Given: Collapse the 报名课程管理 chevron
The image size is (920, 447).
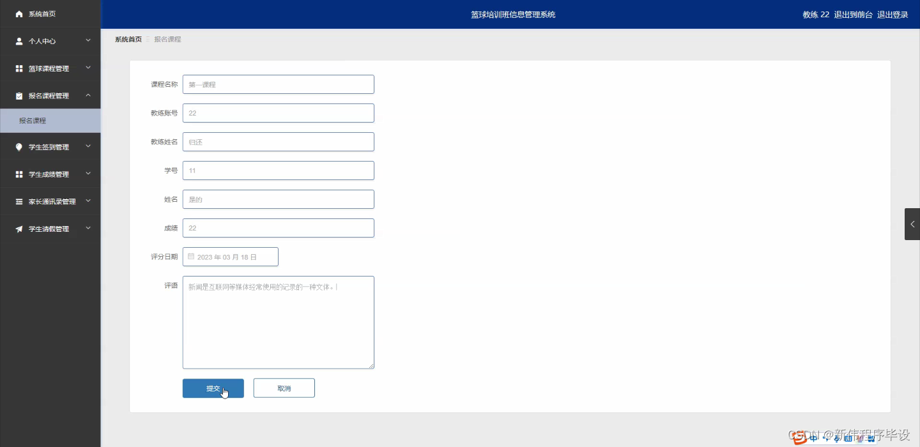Looking at the screenshot, I should click(88, 95).
